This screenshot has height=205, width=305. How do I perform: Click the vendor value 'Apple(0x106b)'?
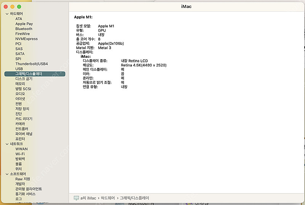[111, 43]
